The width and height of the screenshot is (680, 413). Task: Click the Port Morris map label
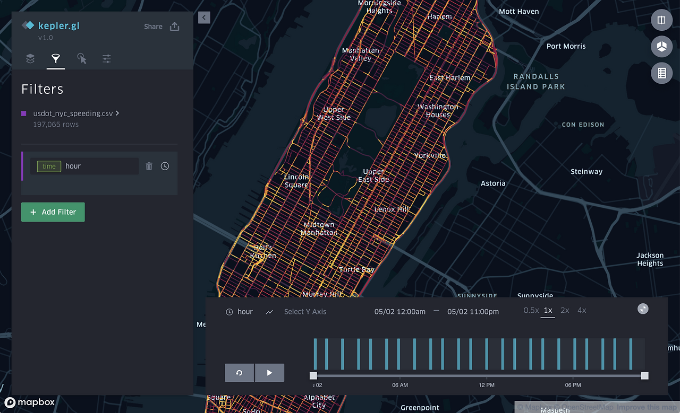tap(566, 46)
